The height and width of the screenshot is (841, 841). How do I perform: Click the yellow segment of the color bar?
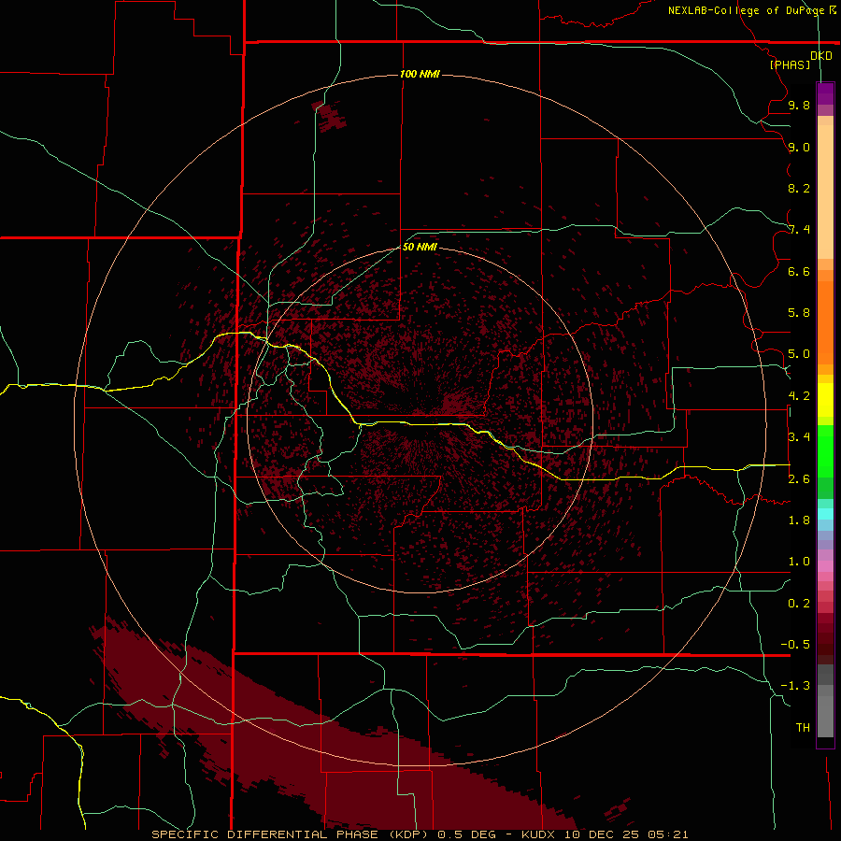[x=825, y=400]
